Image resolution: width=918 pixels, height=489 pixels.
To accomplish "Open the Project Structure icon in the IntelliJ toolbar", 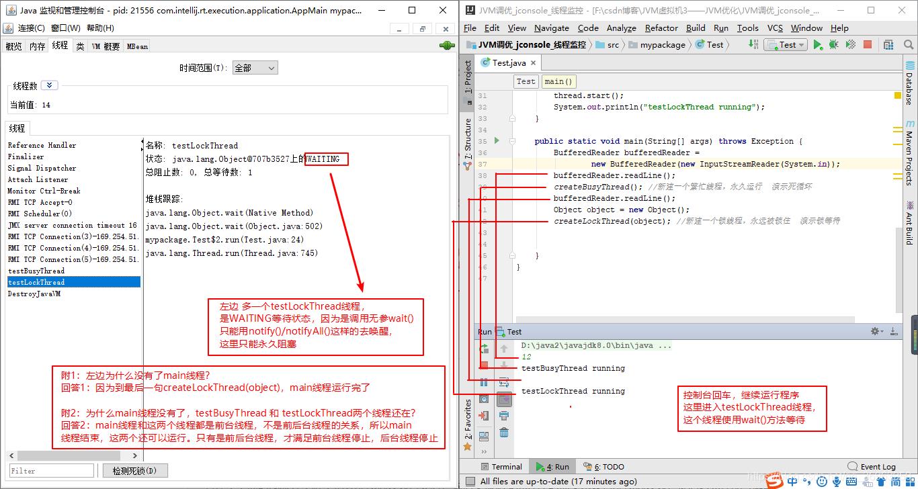I will click(889, 45).
